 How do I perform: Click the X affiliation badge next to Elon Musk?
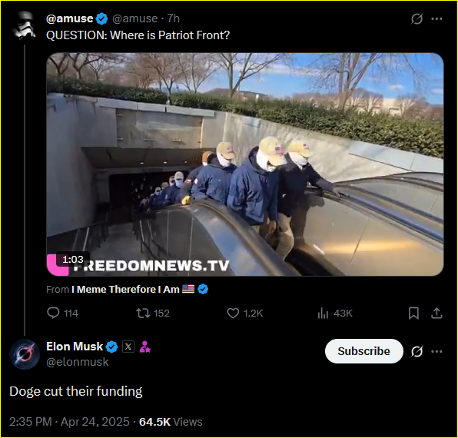pos(128,347)
